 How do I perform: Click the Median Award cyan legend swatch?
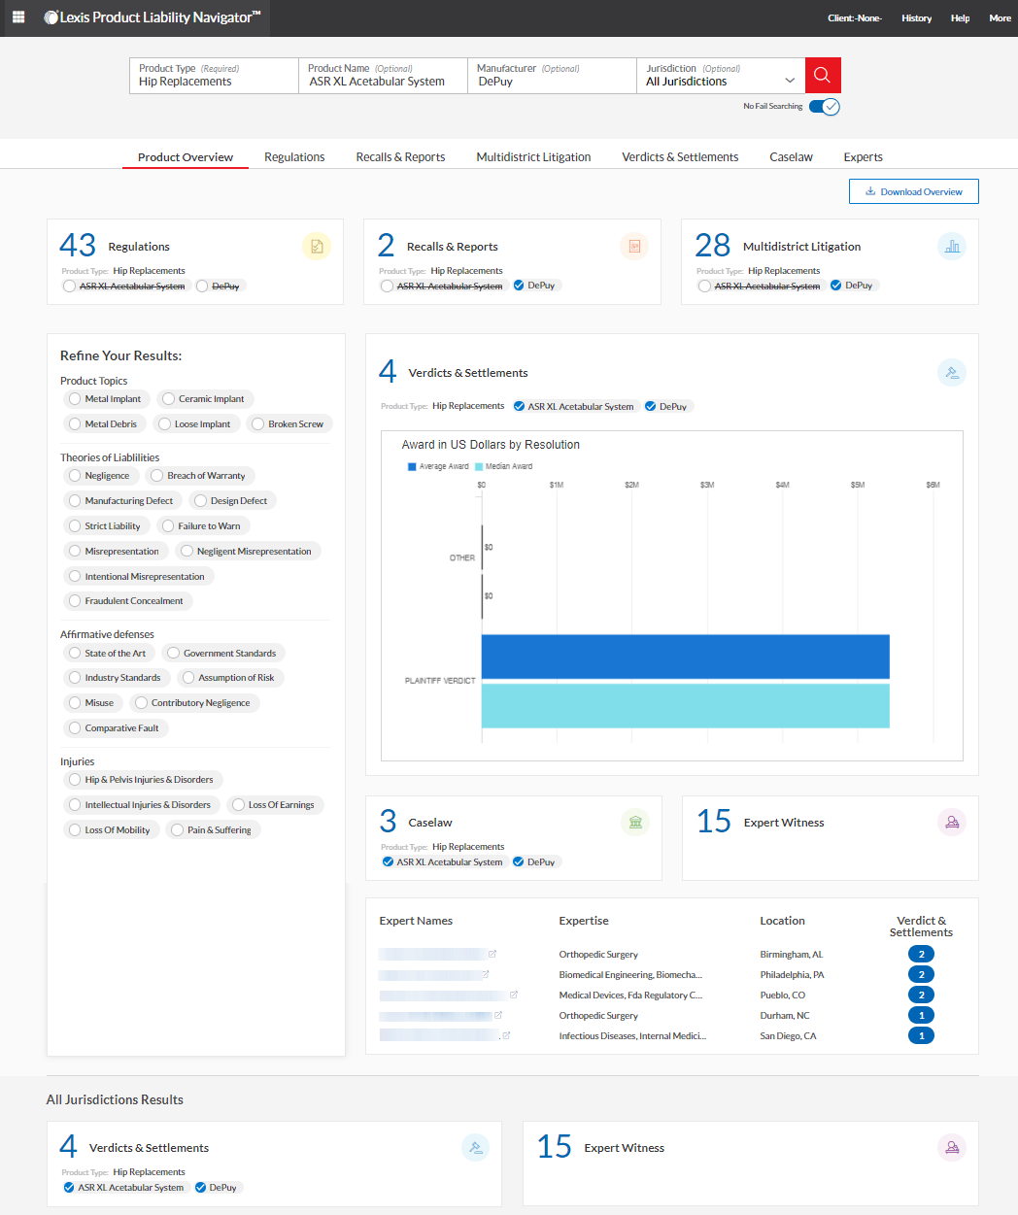(x=479, y=467)
